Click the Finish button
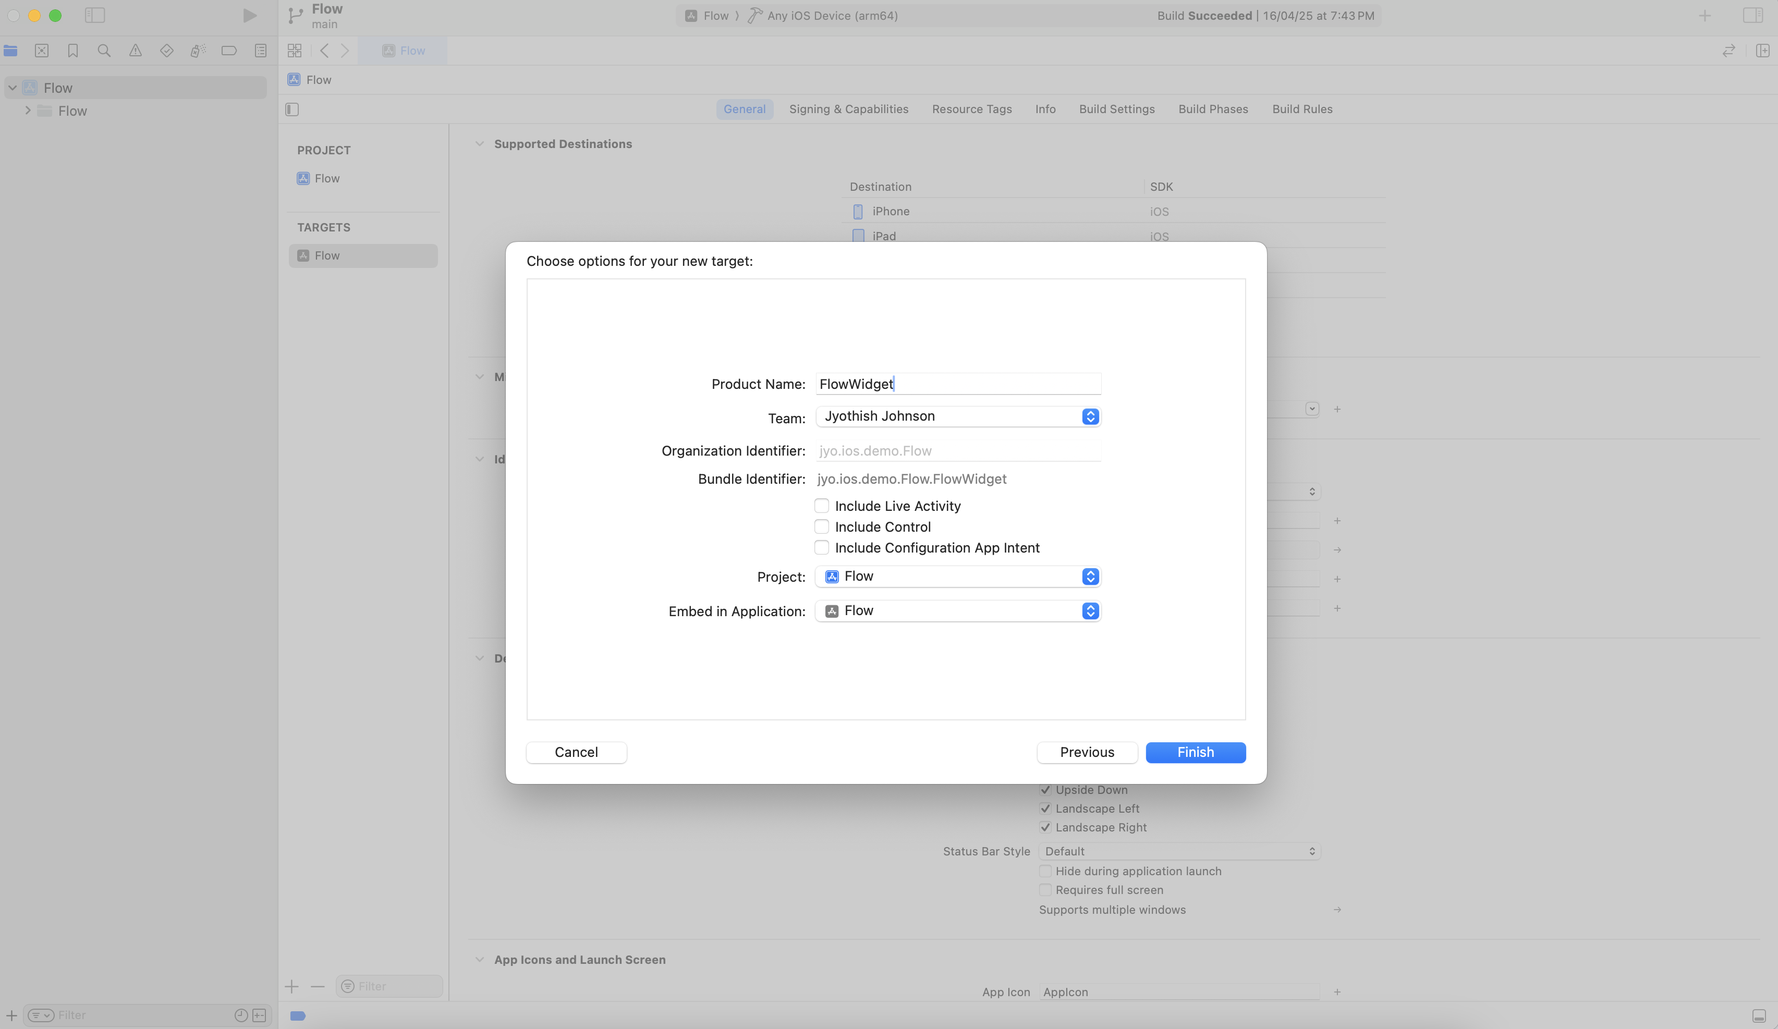The height and width of the screenshot is (1029, 1778). [1196, 753]
